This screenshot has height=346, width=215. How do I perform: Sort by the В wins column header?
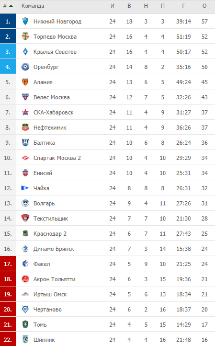coord(129,6)
